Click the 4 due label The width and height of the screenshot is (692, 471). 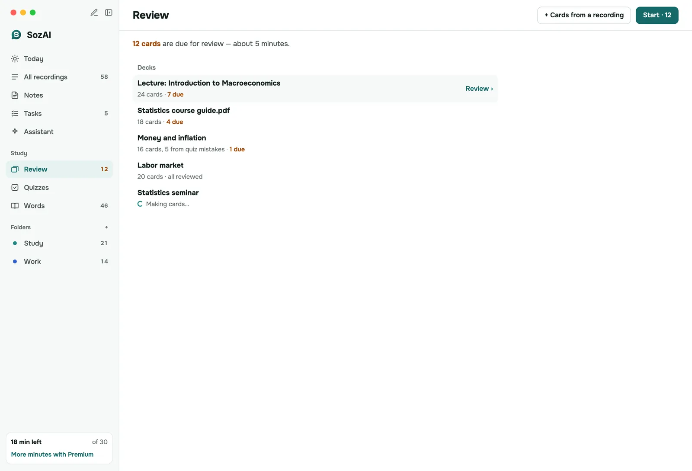[x=175, y=122]
